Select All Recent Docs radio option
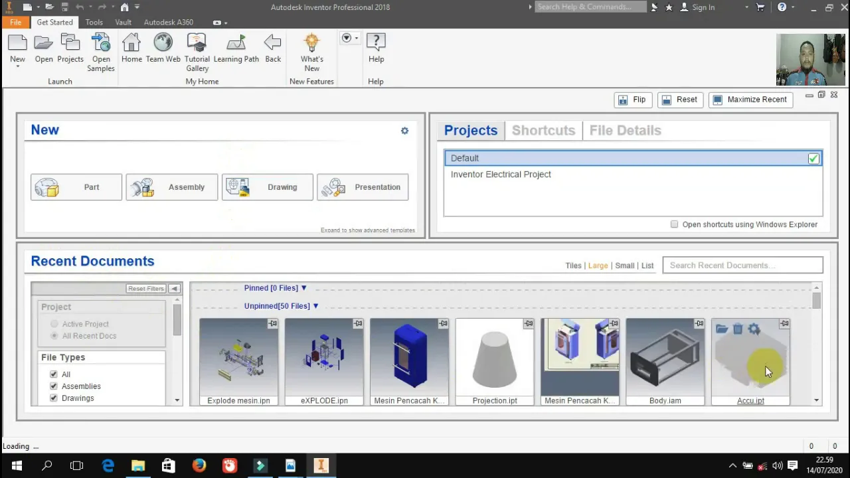Image resolution: width=850 pixels, height=478 pixels. click(54, 336)
